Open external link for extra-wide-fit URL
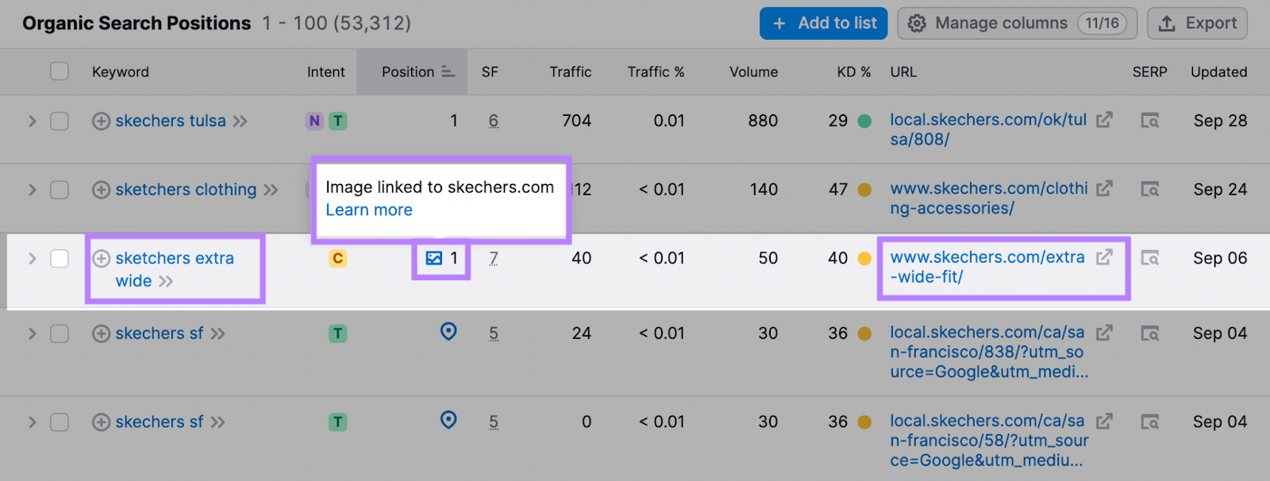 pos(1104,257)
